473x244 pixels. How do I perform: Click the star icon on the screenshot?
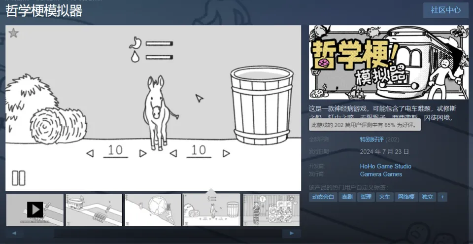coord(13,33)
